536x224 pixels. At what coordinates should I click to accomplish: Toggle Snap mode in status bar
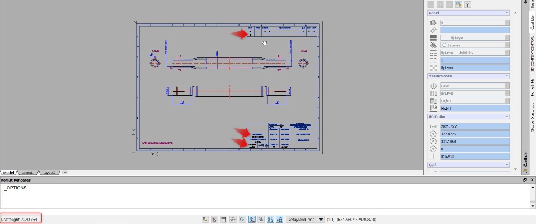point(214,220)
